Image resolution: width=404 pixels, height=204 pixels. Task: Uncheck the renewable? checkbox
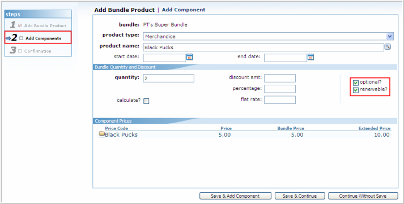pos(356,90)
